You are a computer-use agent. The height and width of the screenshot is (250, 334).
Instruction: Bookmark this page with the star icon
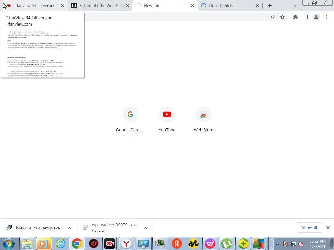282,17
